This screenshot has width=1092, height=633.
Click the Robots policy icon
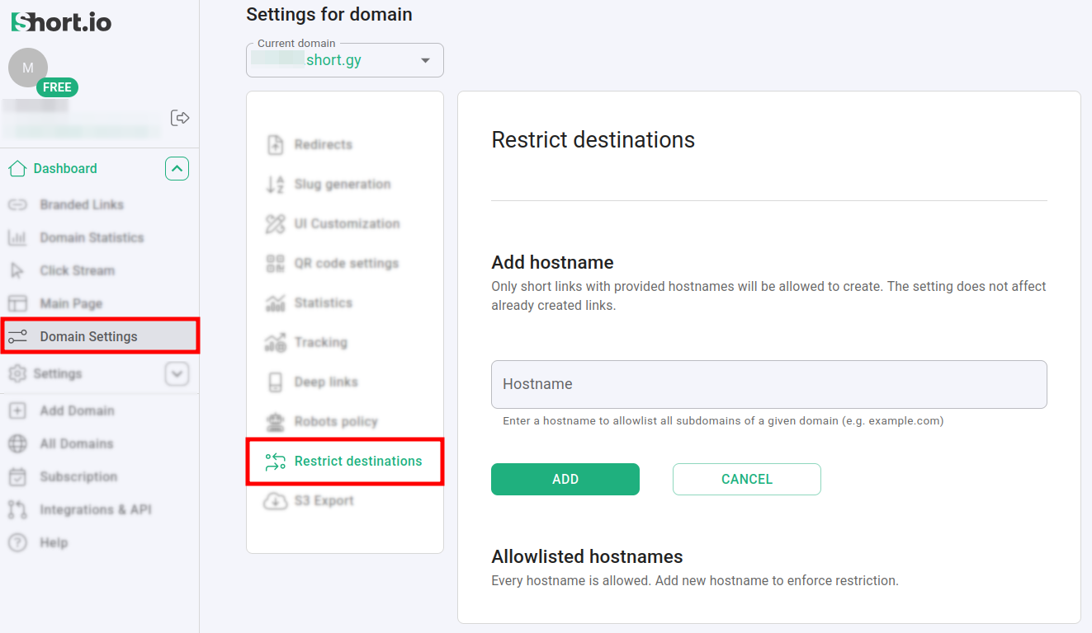pos(275,422)
